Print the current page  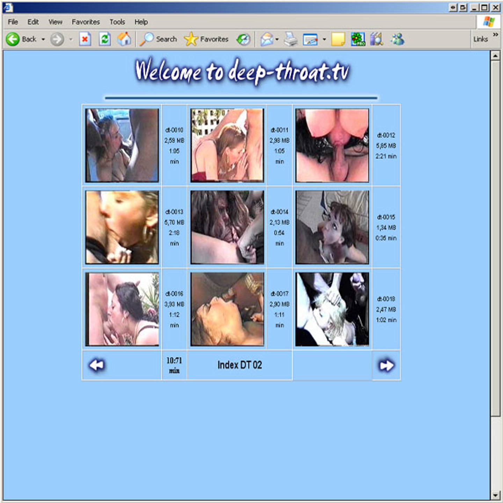click(290, 39)
